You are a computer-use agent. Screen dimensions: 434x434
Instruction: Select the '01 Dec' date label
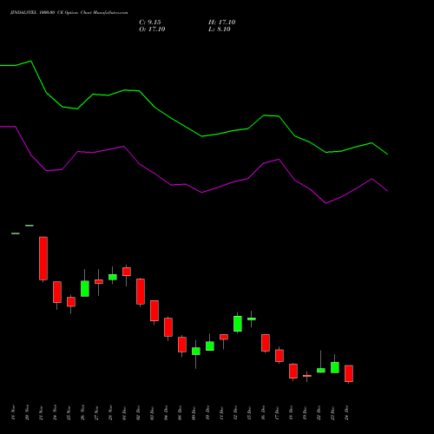[124, 412]
